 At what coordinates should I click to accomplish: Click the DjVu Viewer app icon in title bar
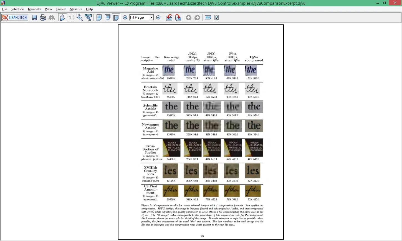[x=3, y=3]
